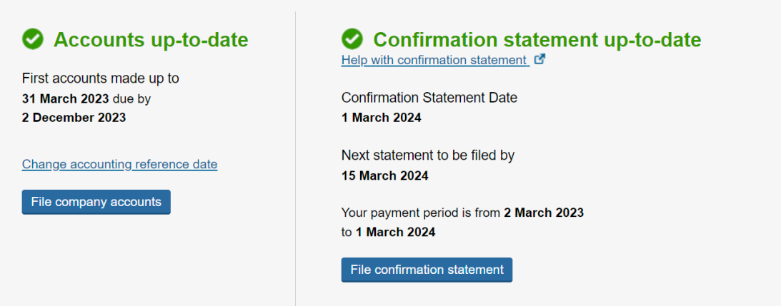Click the 'First accounts made up to' text

coord(101,78)
